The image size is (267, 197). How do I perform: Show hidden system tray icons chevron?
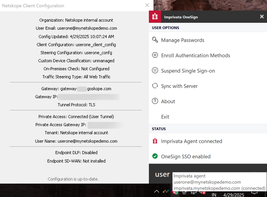(x=157, y=191)
